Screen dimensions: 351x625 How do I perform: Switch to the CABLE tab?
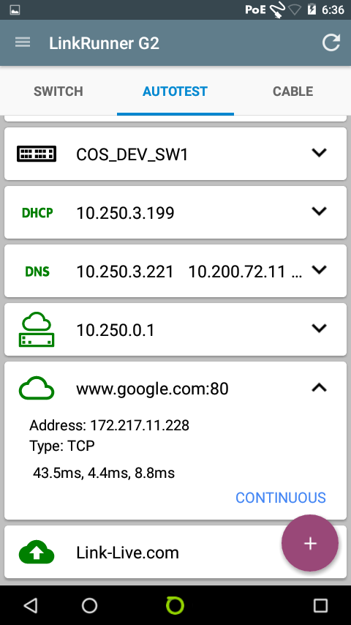coord(292,91)
